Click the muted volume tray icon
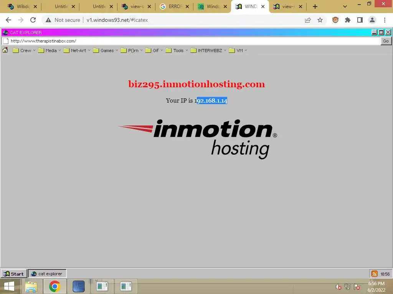Image resolution: width=393 pixels, height=294 pixels. pos(339,287)
